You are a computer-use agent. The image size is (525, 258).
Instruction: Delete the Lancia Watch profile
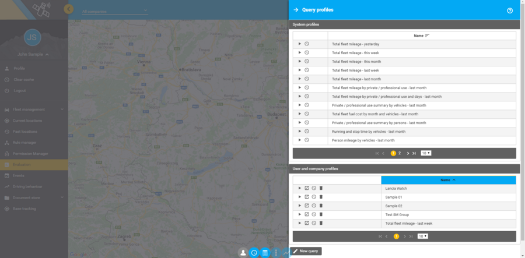(x=321, y=188)
